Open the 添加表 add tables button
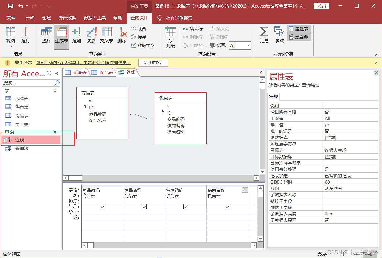 170,37
